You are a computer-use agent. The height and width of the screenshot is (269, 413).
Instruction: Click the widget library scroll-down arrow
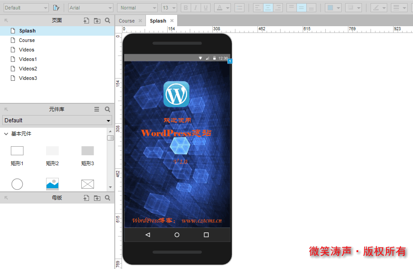(110, 187)
